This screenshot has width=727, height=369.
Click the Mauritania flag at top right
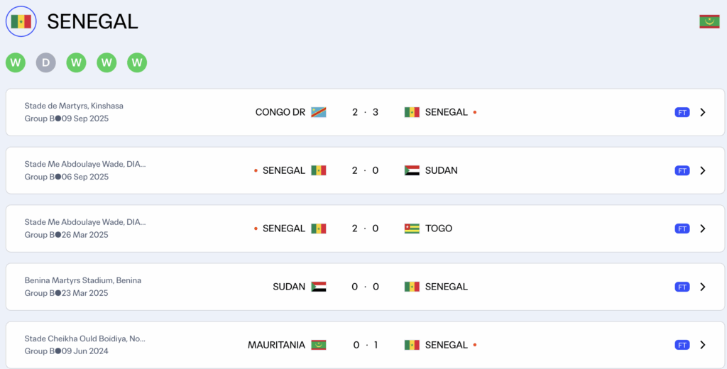(709, 21)
